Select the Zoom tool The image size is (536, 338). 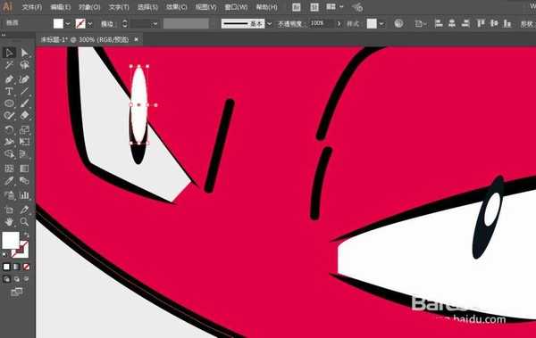(x=24, y=222)
